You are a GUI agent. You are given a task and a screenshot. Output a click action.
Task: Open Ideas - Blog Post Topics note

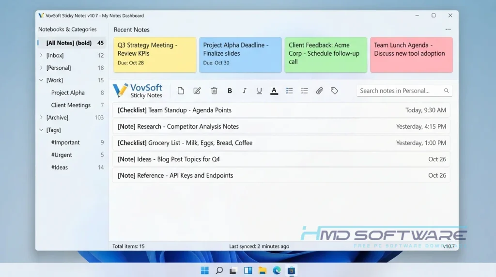click(281, 159)
